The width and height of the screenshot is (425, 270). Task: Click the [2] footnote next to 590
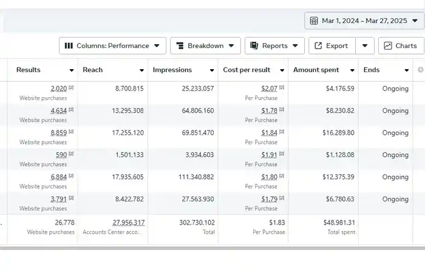click(71, 154)
